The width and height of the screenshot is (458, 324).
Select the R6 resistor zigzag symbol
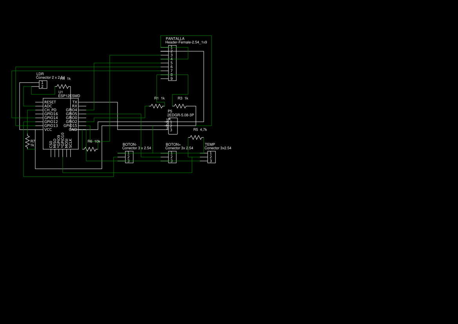point(90,149)
